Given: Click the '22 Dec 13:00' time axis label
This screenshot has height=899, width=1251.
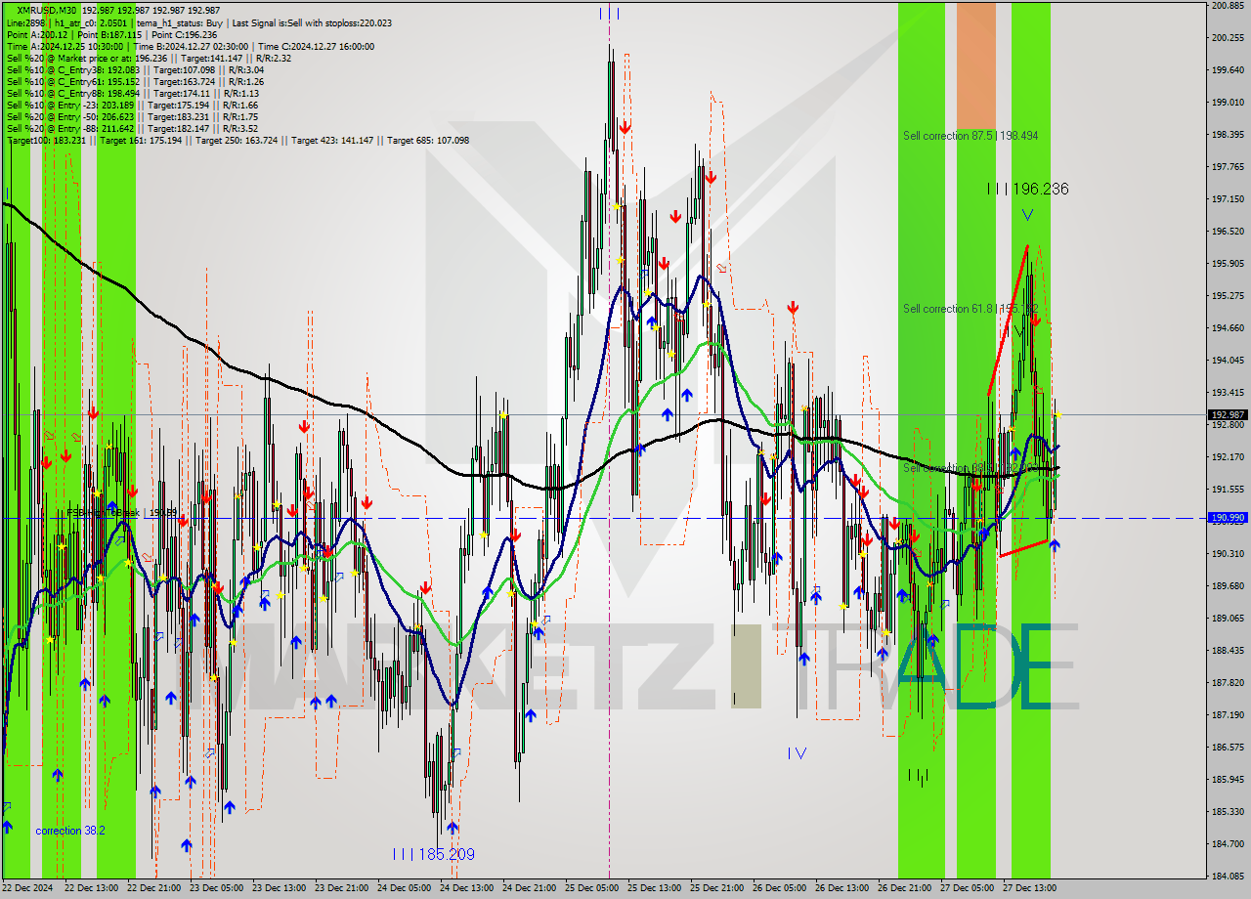Looking at the screenshot, I should (91, 888).
